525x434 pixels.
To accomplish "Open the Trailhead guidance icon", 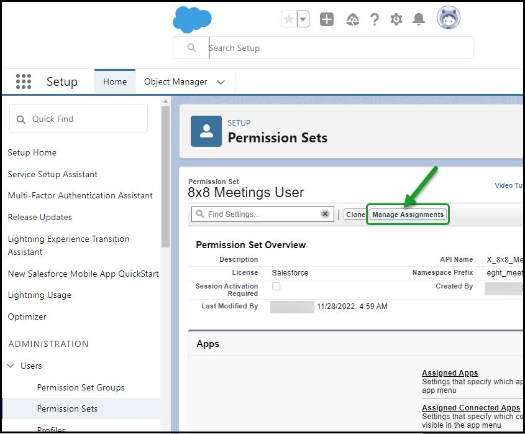I will click(x=352, y=19).
